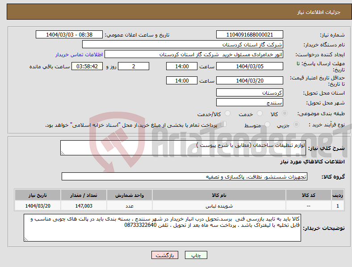
Task: Click the تعداد / مقدار column header
Action: pos(84,195)
